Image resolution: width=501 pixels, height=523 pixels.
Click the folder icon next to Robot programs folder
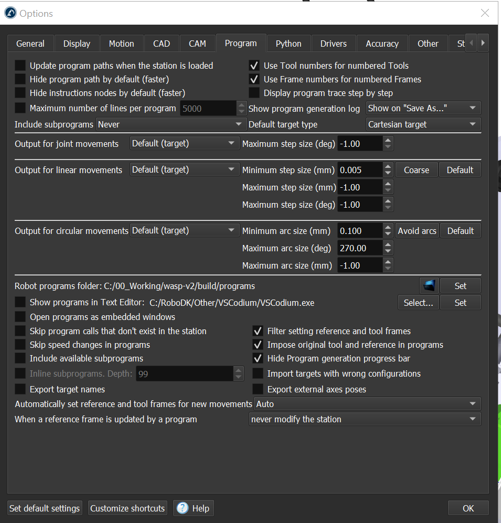[429, 286]
